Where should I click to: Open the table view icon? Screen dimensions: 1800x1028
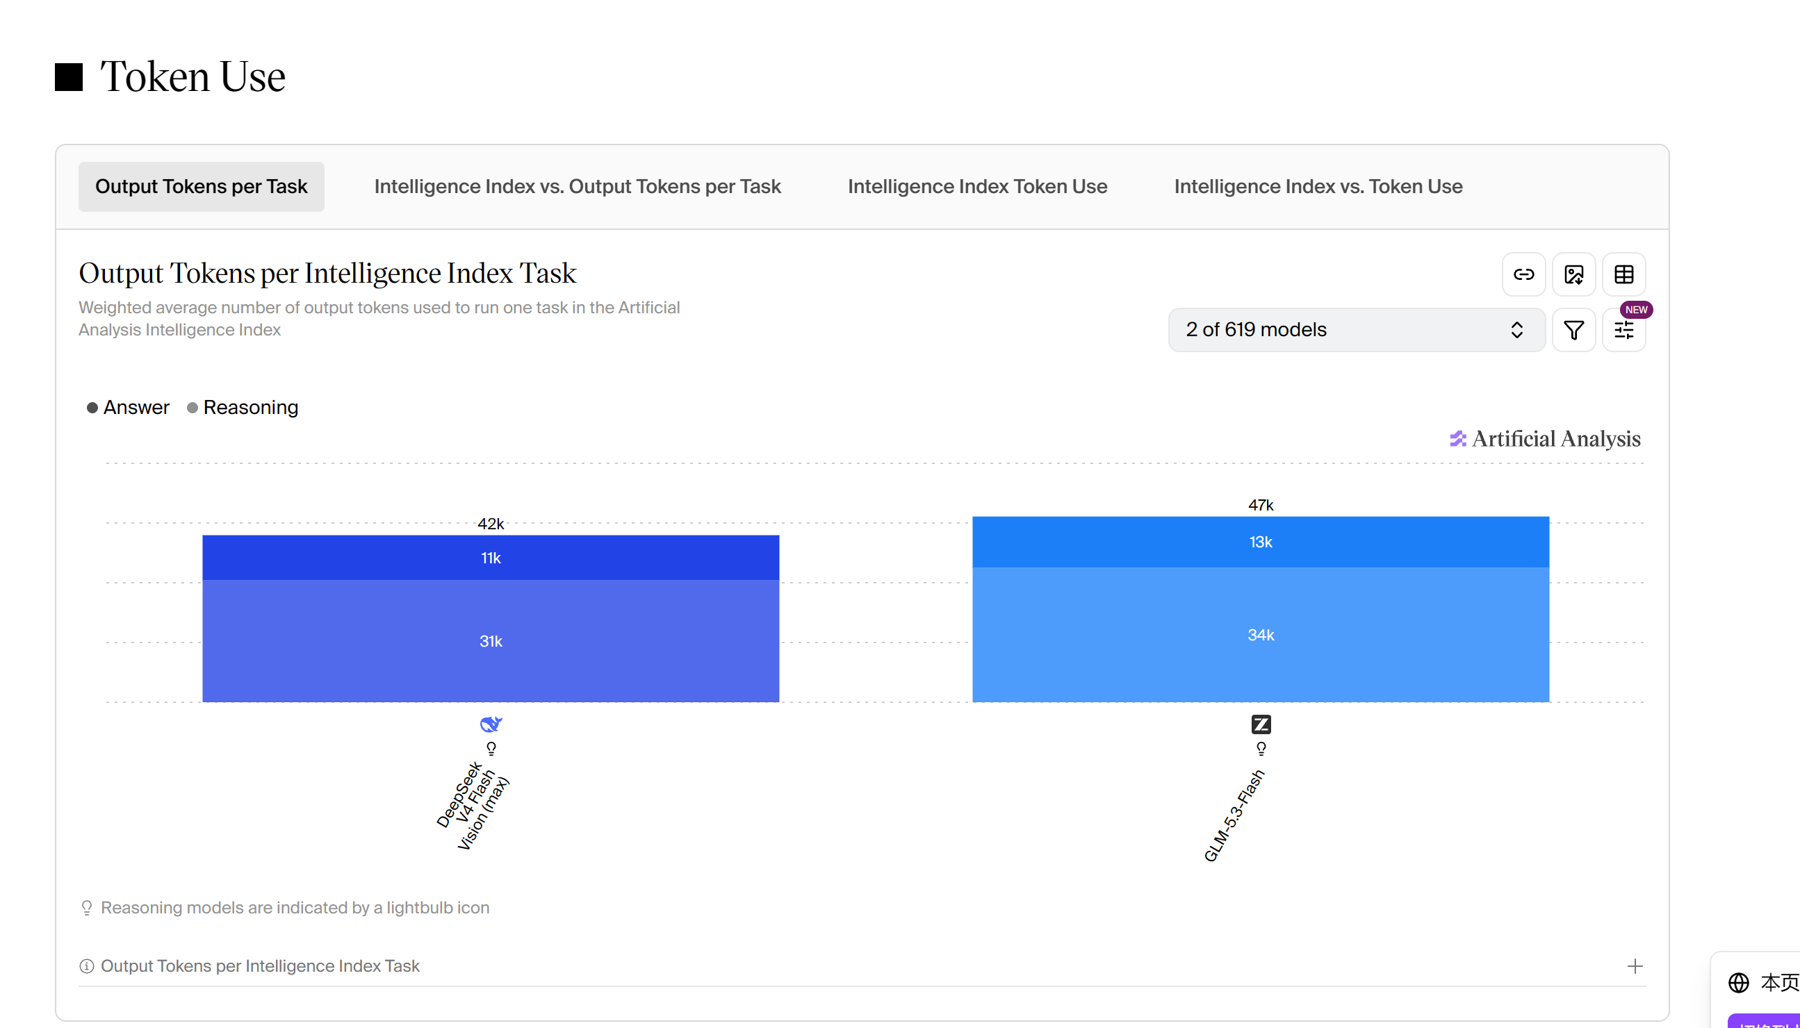1624,274
